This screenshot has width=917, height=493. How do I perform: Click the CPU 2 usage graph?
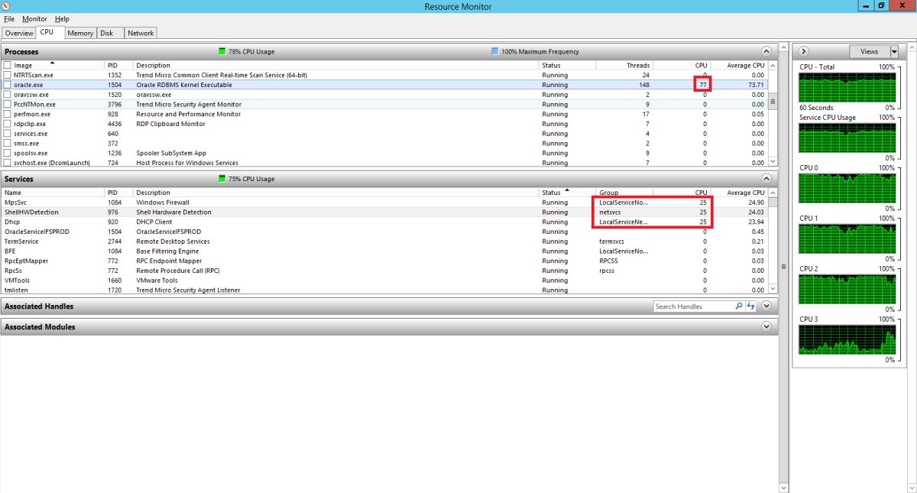coord(846,289)
